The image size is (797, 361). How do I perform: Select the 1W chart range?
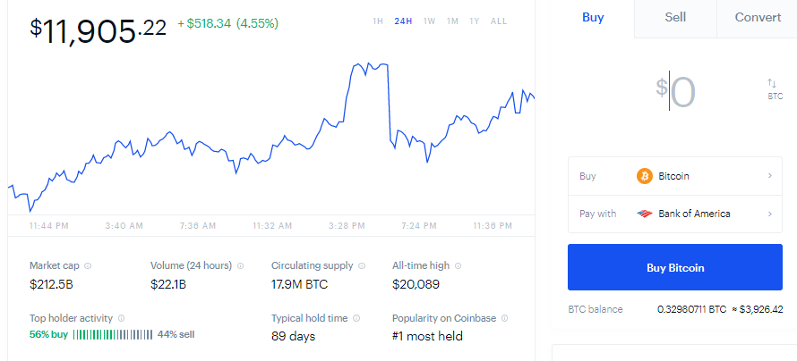pos(430,21)
